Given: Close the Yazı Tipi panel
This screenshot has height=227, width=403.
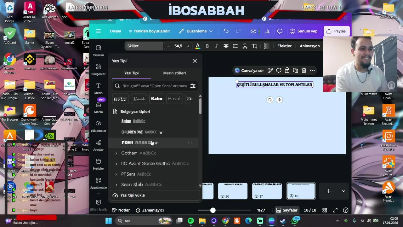Looking at the screenshot, I should [x=195, y=61].
